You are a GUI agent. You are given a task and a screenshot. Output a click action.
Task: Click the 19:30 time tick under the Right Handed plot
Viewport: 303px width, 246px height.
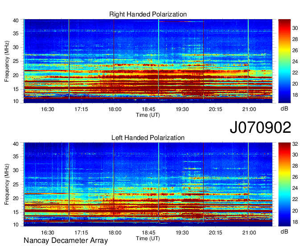(x=182, y=109)
